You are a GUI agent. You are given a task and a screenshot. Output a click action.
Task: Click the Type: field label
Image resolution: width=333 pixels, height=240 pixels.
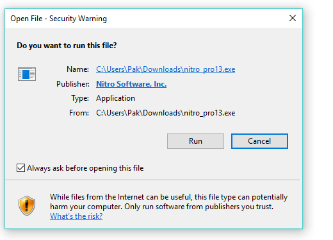(x=80, y=98)
